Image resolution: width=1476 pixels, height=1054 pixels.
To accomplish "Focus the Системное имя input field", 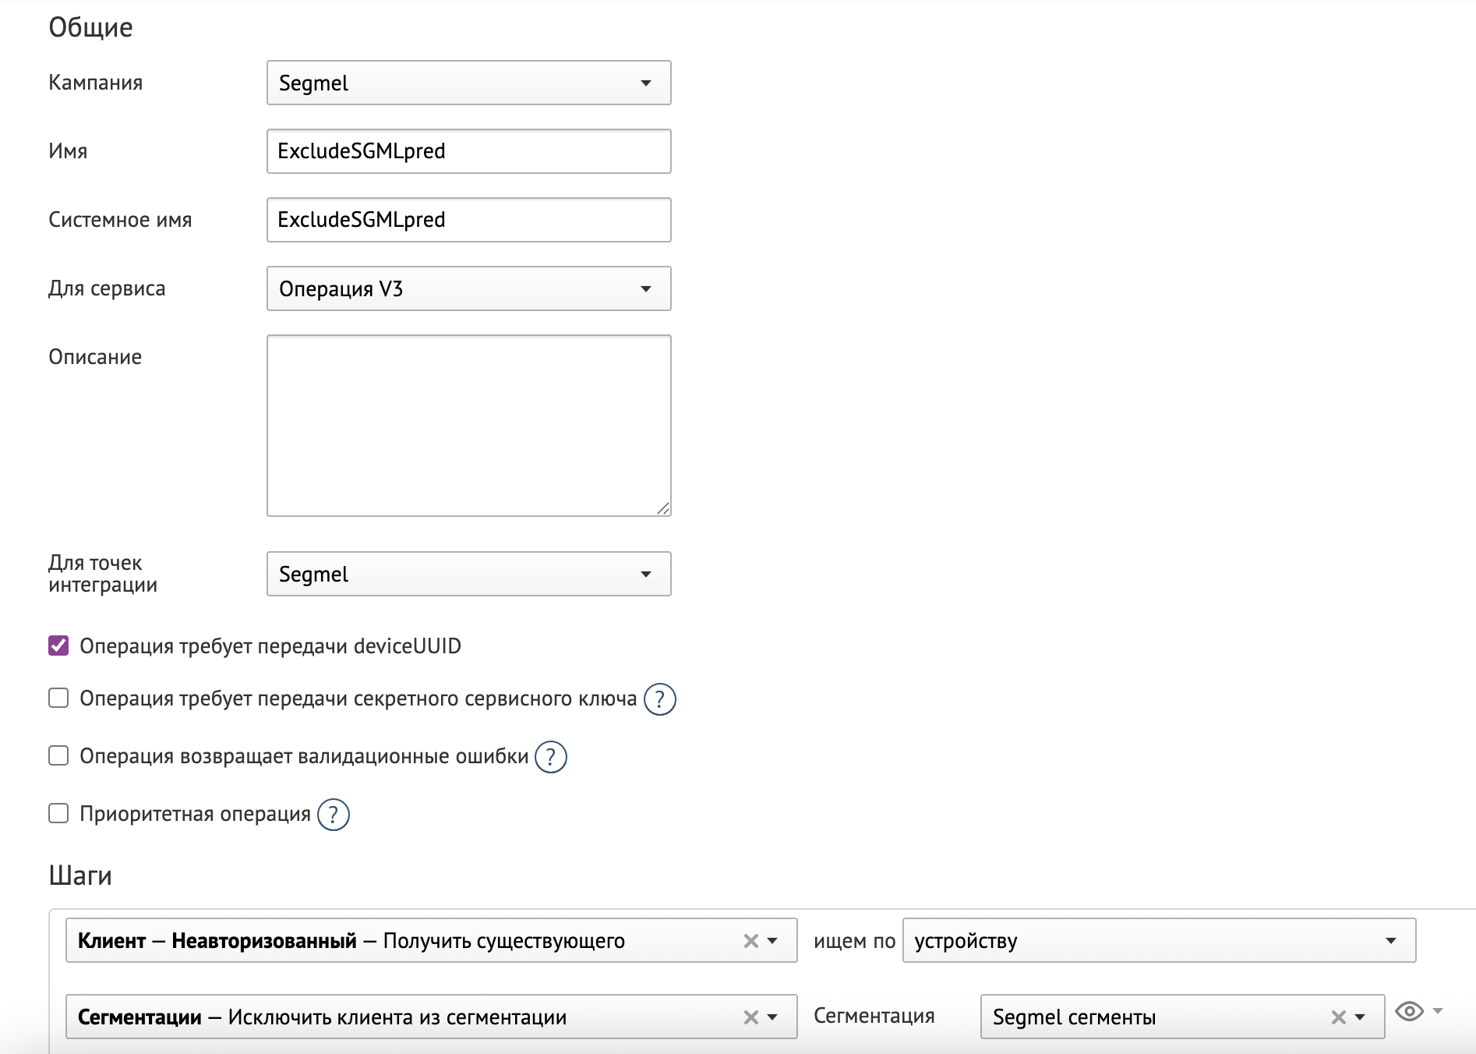I will coord(468,220).
